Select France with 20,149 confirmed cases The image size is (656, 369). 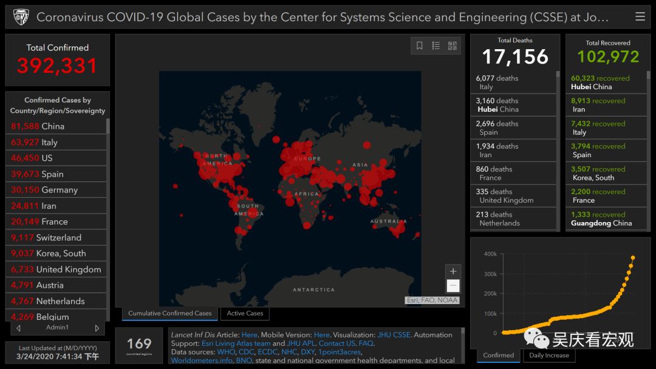pyautogui.click(x=56, y=222)
